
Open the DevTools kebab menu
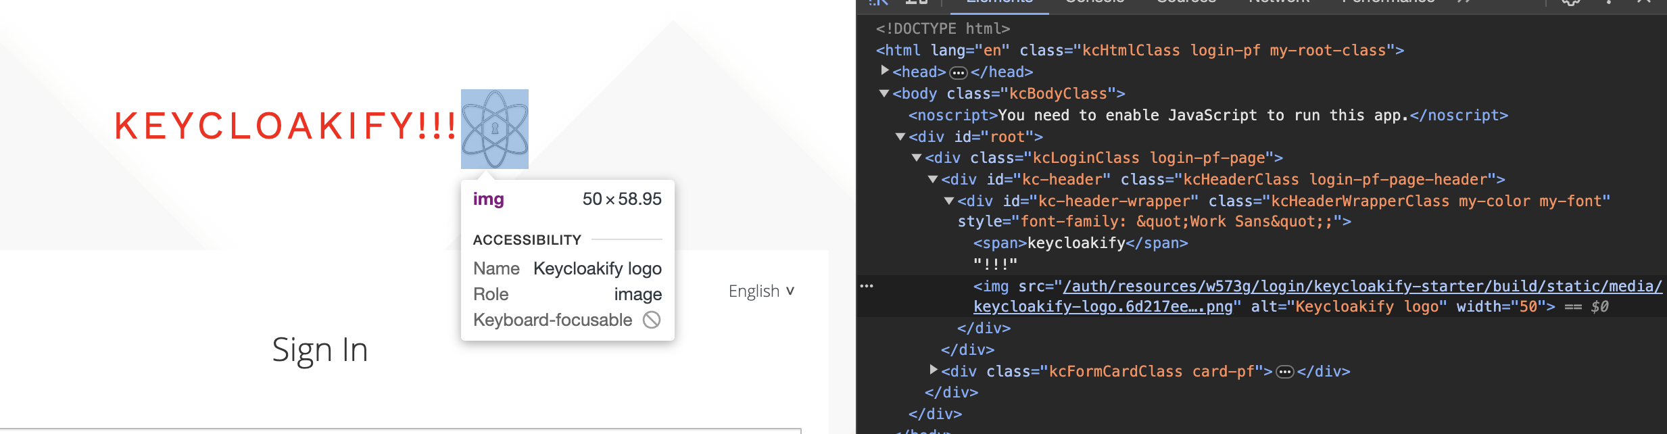coord(1609,2)
